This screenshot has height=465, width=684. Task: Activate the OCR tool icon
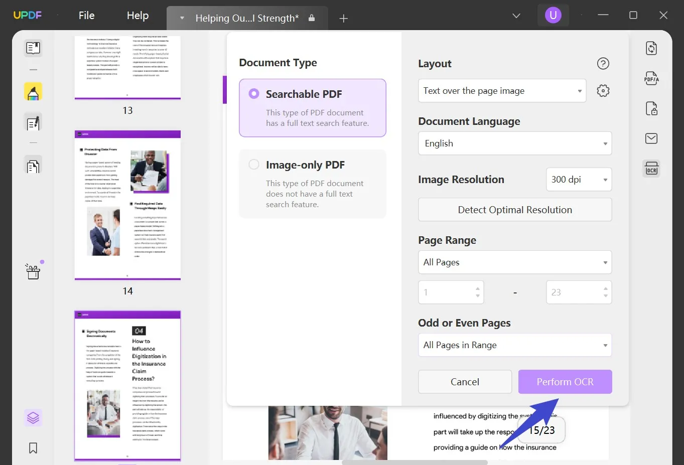pos(651,169)
